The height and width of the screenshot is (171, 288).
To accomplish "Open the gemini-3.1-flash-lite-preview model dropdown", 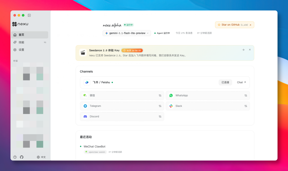I will click(x=127, y=33).
